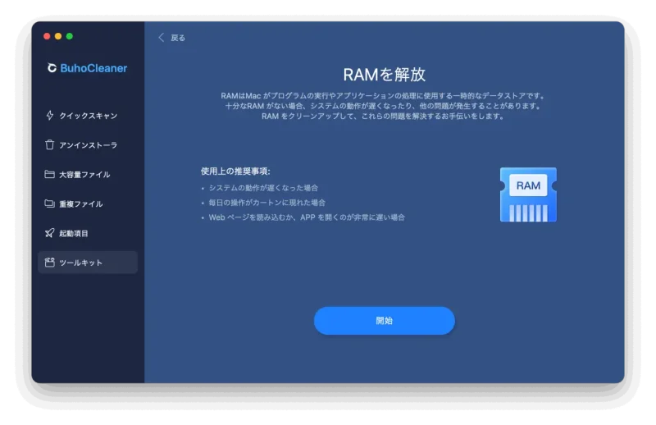This screenshot has width=656, height=425.
Task: Click the BuhoCleaner logo icon
Action: click(52, 68)
